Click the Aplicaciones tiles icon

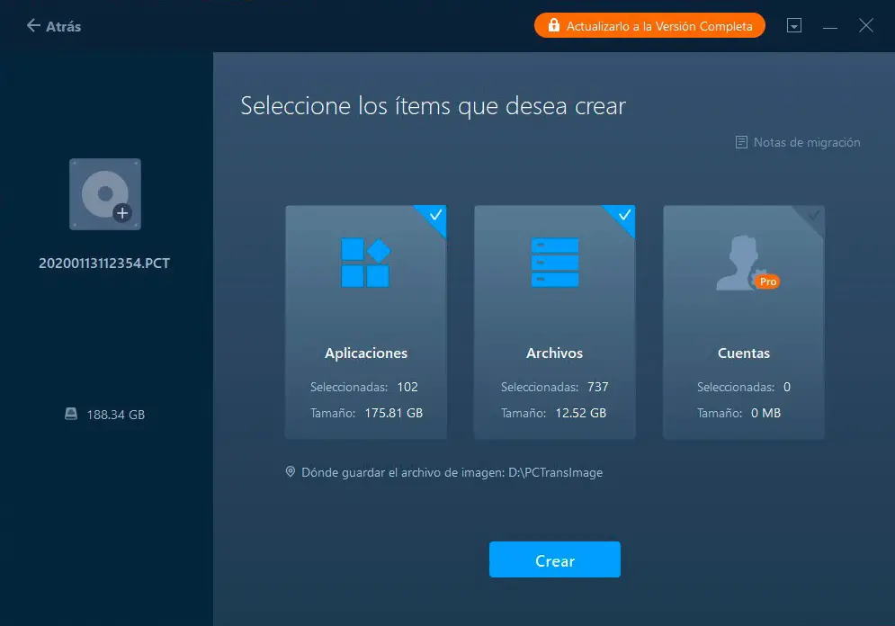click(x=365, y=263)
